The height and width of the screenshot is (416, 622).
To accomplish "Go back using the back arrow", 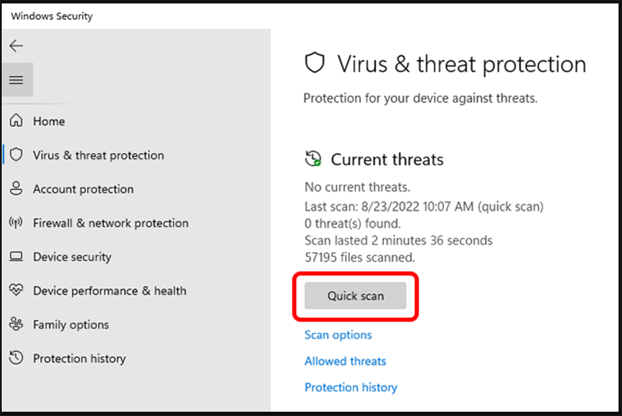I will click(16, 45).
